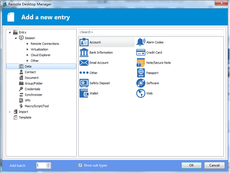Select the Safety Deposit icon
The width and height of the screenshot is (230, 173).
pos(84,83)
